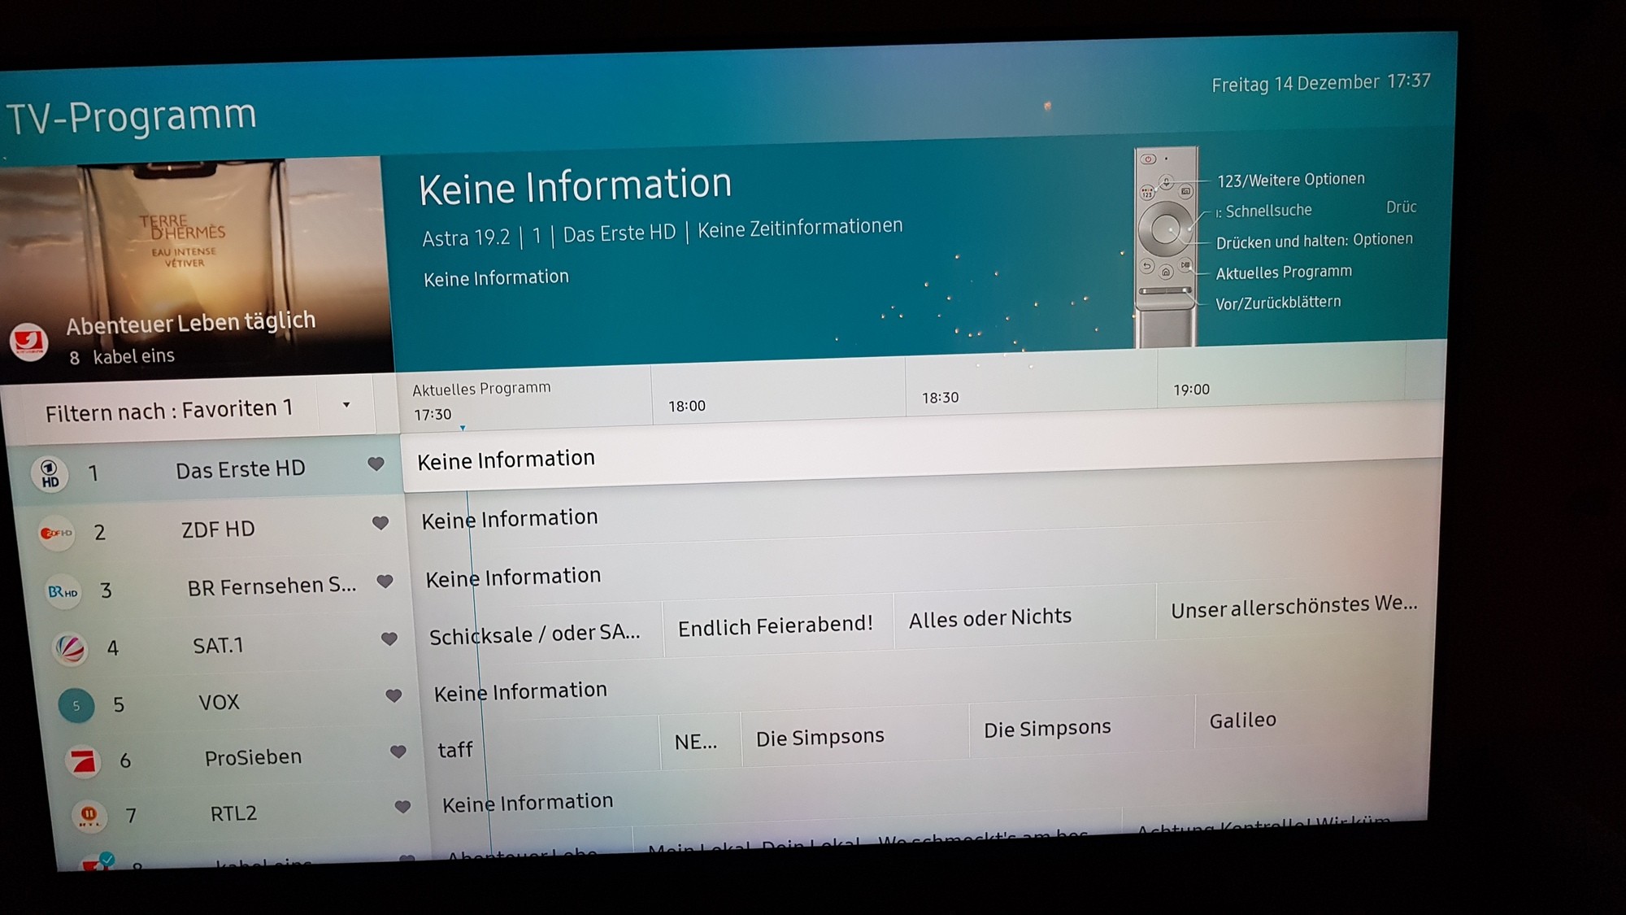
Task: Open the Filtern nach Favoriten 1 dropdown
Action: click(190, 408)
